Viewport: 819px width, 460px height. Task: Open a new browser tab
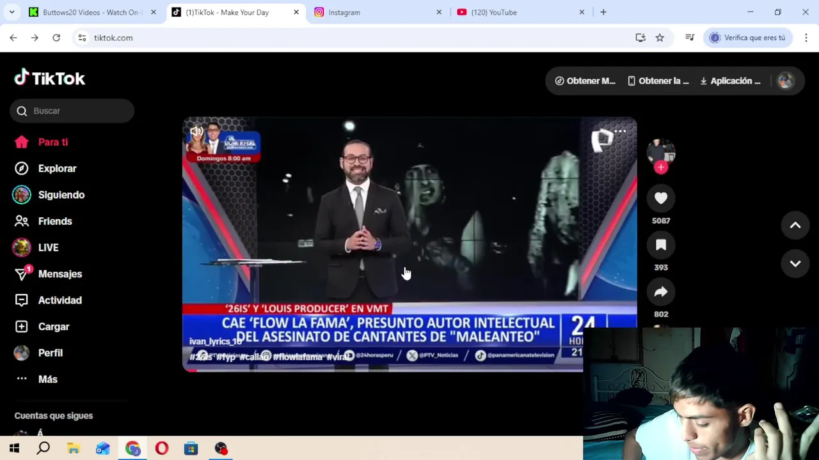tap(603, 12)
